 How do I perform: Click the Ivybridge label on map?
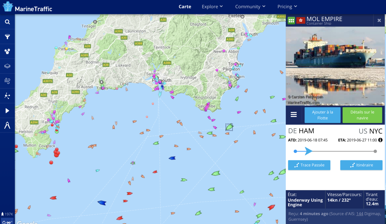188,77
